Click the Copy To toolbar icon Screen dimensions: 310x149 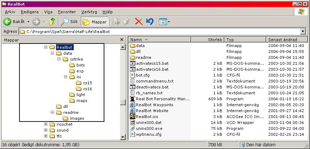(127, 22)
